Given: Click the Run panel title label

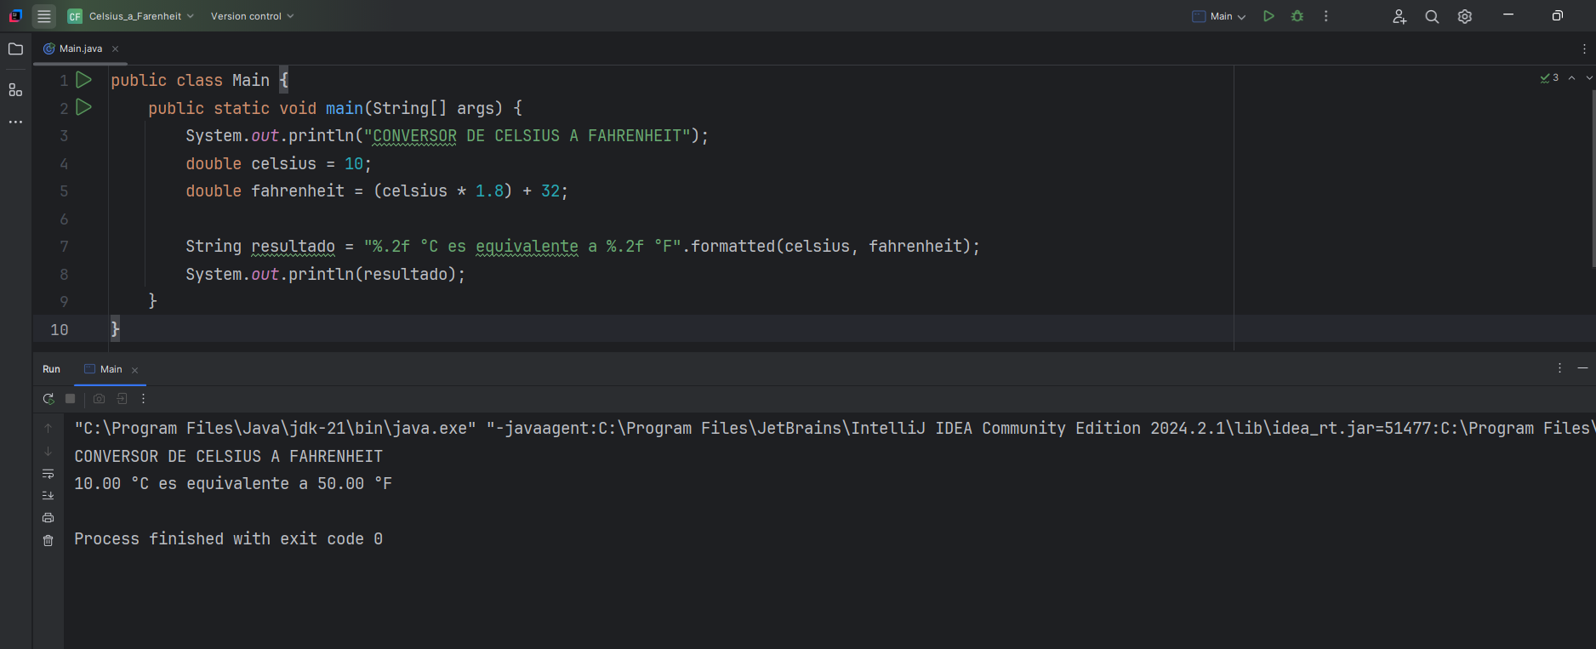Looking at the screenshot, I should coord(51,369).
